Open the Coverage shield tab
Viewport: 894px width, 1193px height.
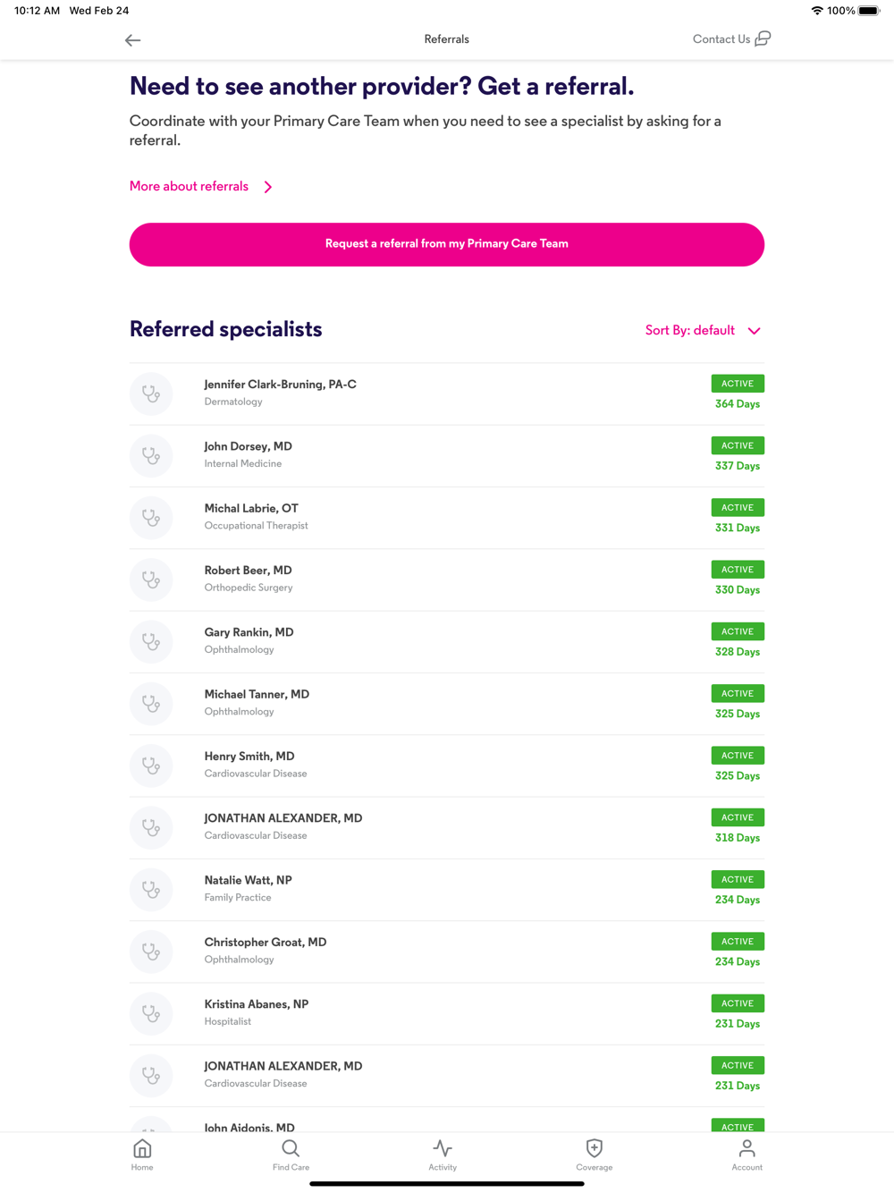point(595,1154)
